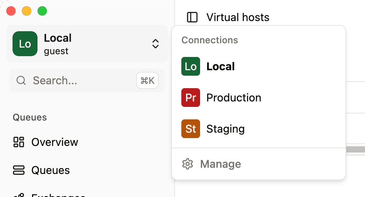Image resolution: width=365 pixels, height=197 pixels.
Task: Click the Lo badge in Connections list
Action: tap(191, 66)
